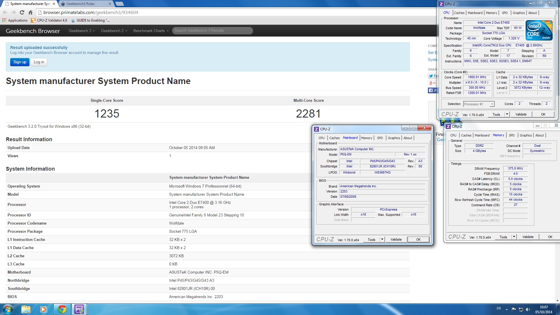This screenshot has width=560, height=315.
Task: Open the Geekbench Browser home link
Action: pyautogui.click(x=33, y=31)
